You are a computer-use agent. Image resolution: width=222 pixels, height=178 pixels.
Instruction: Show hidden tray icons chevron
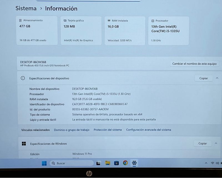pyautogui.click(x=206, y=163)
